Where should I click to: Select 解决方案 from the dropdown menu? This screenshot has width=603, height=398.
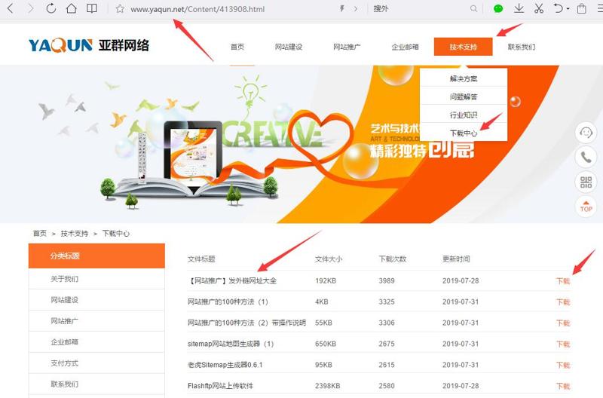[463, 78]
